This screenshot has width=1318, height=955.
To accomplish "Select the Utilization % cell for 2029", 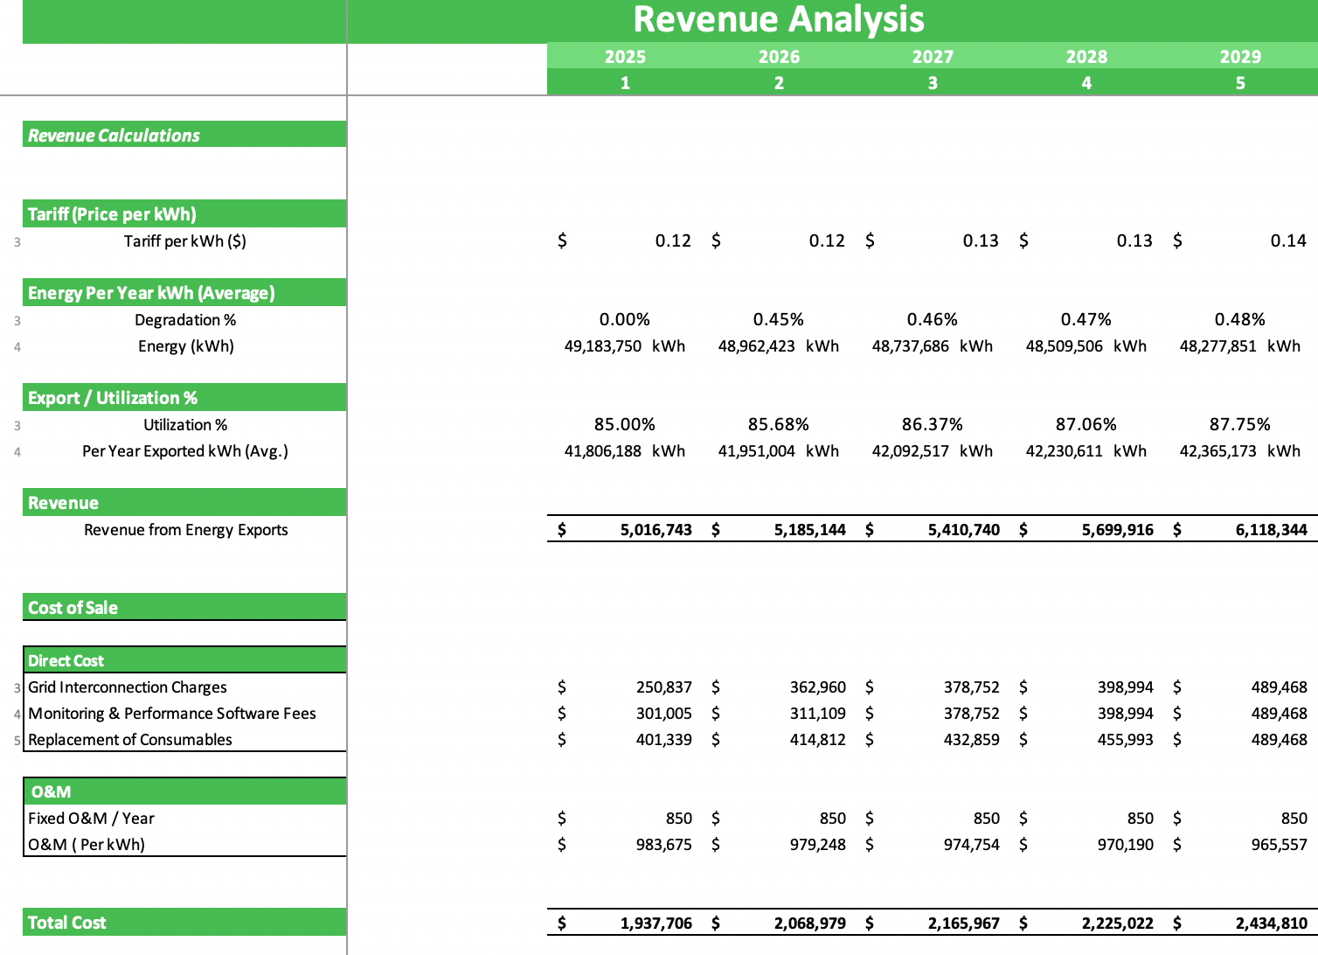I will click(x=1240, y=424).
